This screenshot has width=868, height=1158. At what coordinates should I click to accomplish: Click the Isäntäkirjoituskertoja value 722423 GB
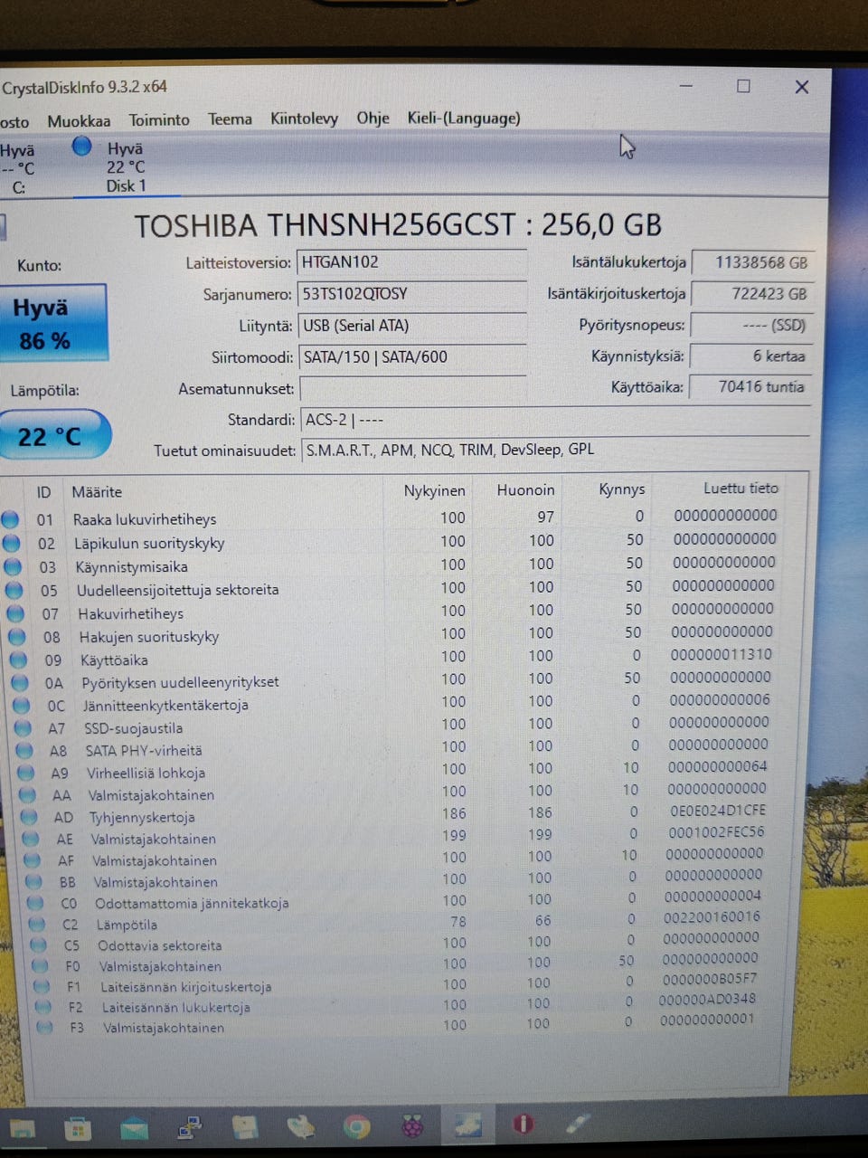(x=752, y=294)
